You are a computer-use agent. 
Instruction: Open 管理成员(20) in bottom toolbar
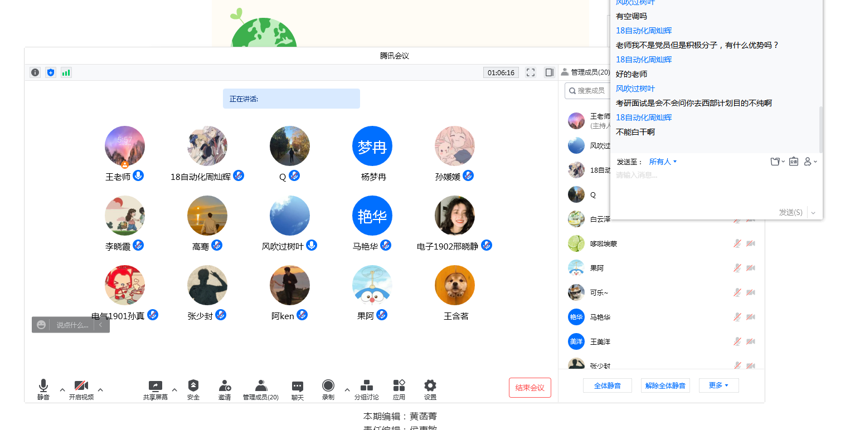point(260,386)
